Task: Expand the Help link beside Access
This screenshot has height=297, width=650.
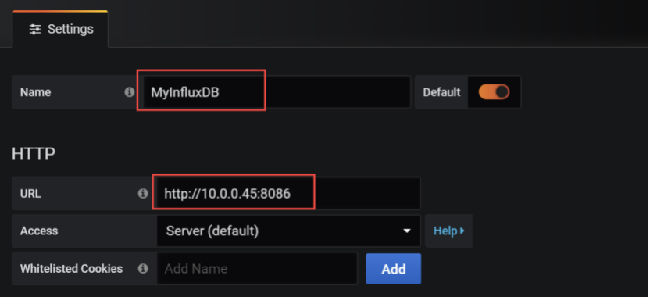Action: tap(448, 231)
